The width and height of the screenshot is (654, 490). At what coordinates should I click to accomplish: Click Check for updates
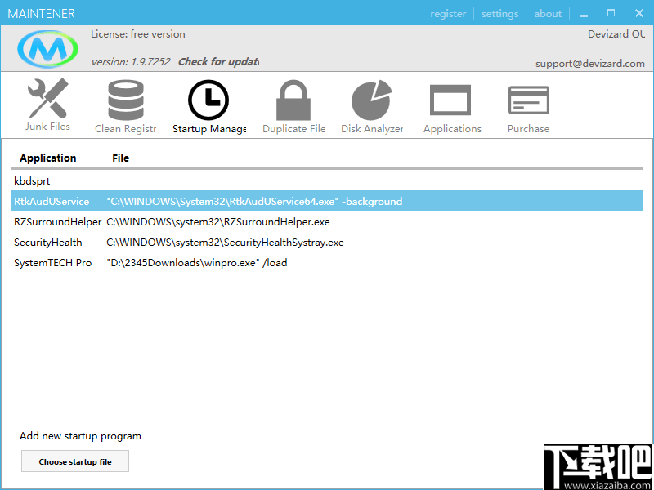coord(218,62)
